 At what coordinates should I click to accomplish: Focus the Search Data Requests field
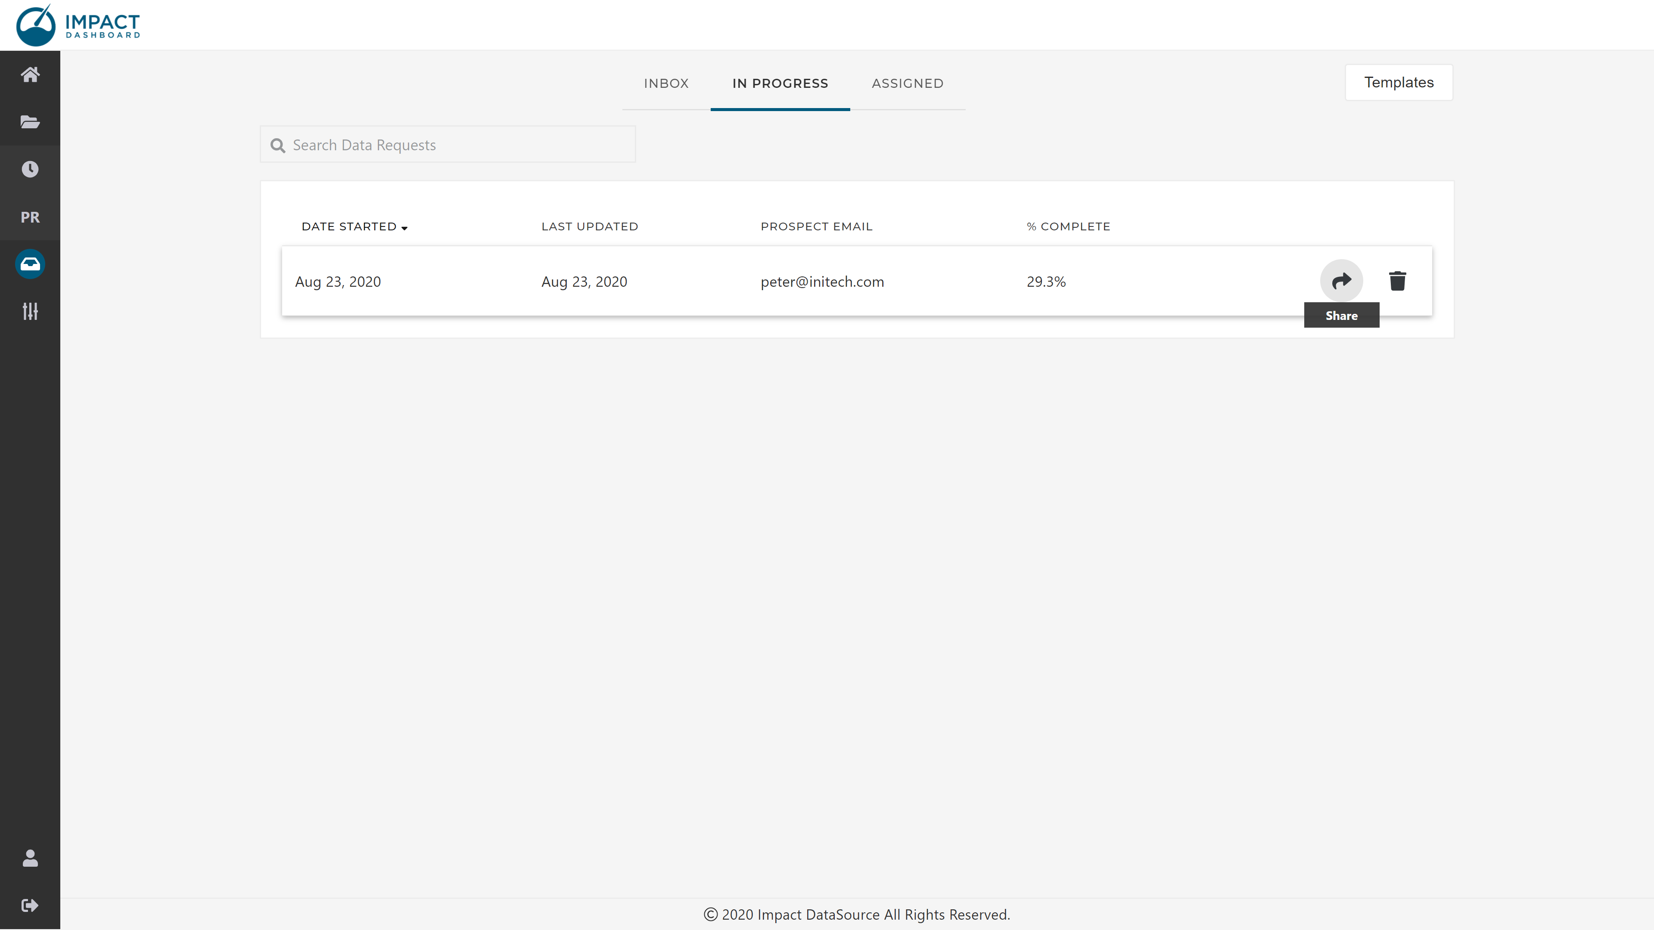pyautogui.click(x=448, y=144)
